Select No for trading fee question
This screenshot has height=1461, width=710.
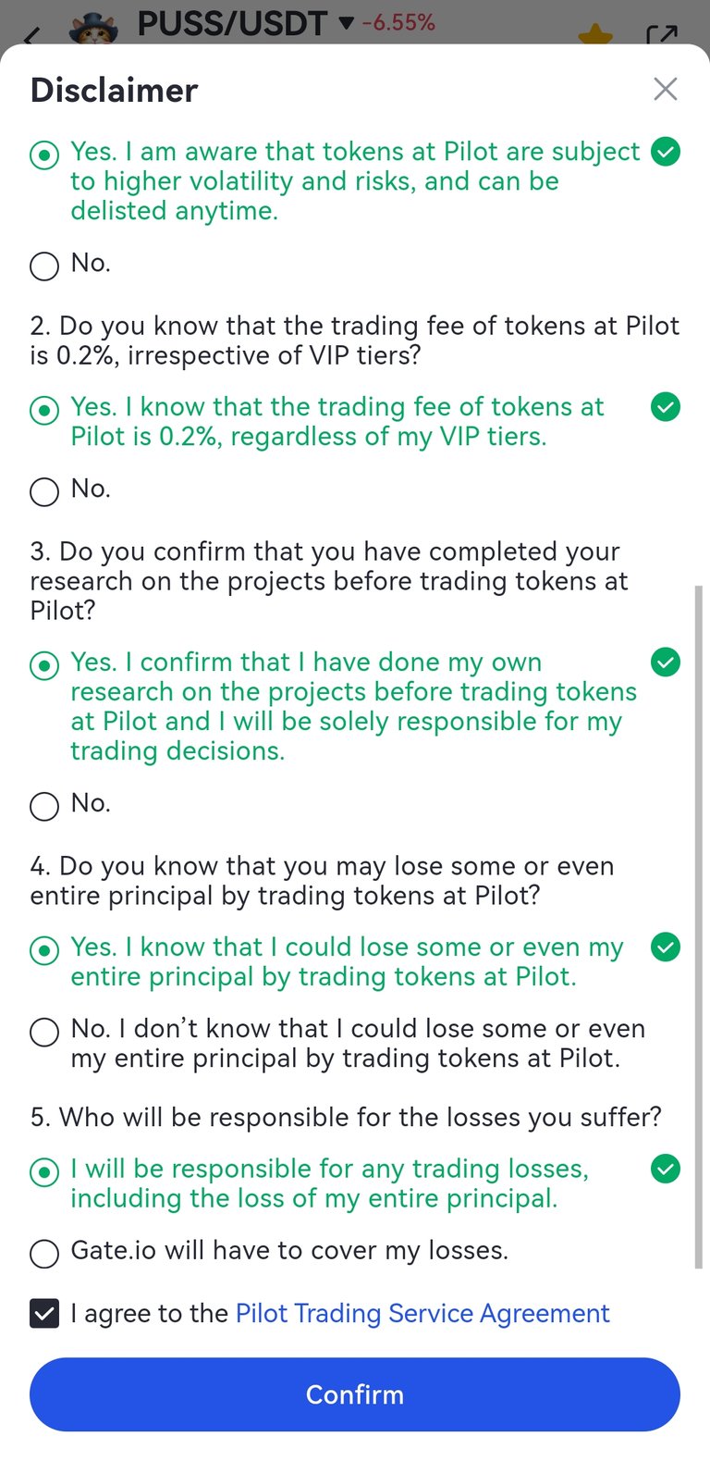(44, 492)
